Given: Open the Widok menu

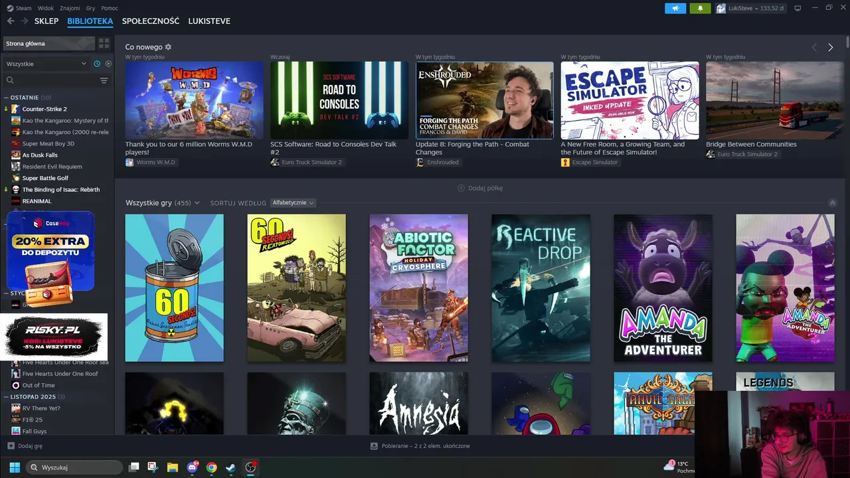Looking at the screenshot, I should click(x=46, y=8).
